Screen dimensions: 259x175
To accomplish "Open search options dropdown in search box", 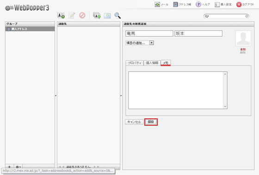I will click(207, 16).
